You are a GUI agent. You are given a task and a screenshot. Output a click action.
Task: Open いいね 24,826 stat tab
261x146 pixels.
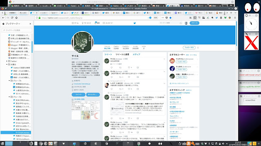coord(135,47)
